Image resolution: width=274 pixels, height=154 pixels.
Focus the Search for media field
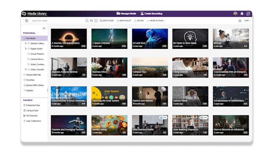coord(58,20)
